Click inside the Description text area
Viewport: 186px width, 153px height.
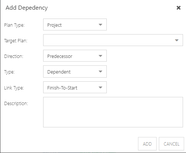pos(113,112)
